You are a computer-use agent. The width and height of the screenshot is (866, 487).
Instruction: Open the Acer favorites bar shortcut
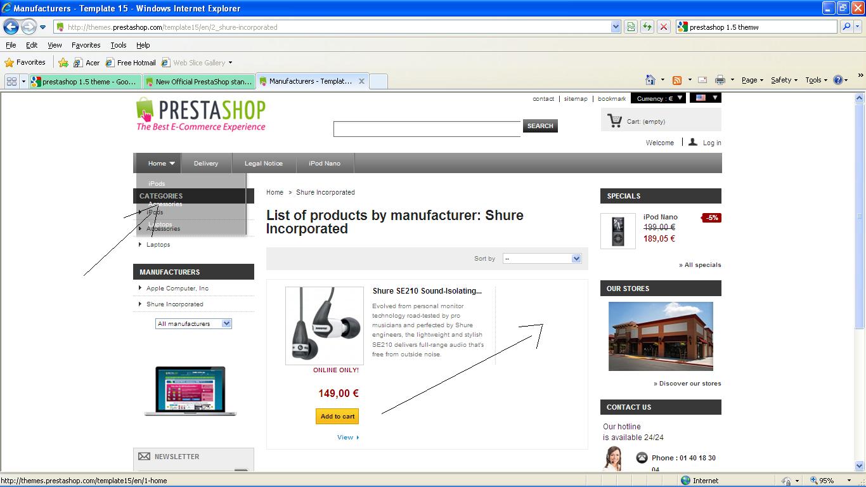[x=87, y=62]
